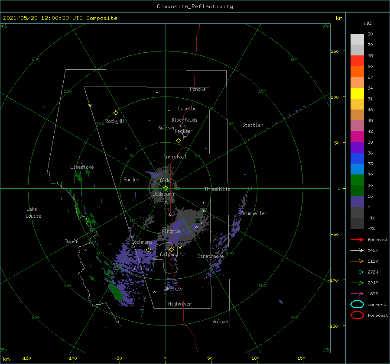Click the Ponoka city label
The width and height of the screenshot is (390, 364).
click(198, 89)
